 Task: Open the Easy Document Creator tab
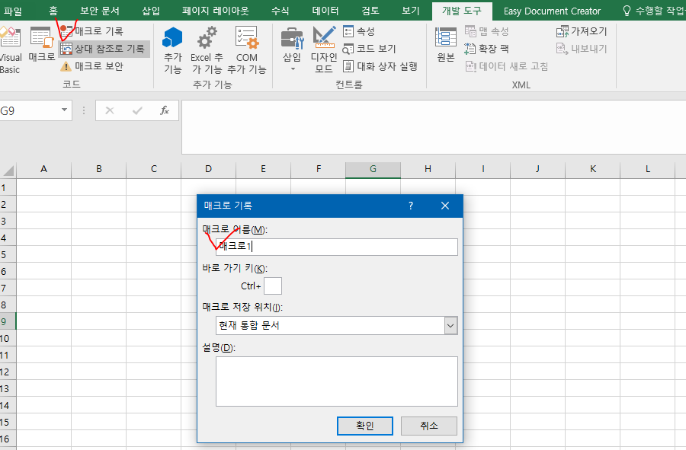(552, 11)
